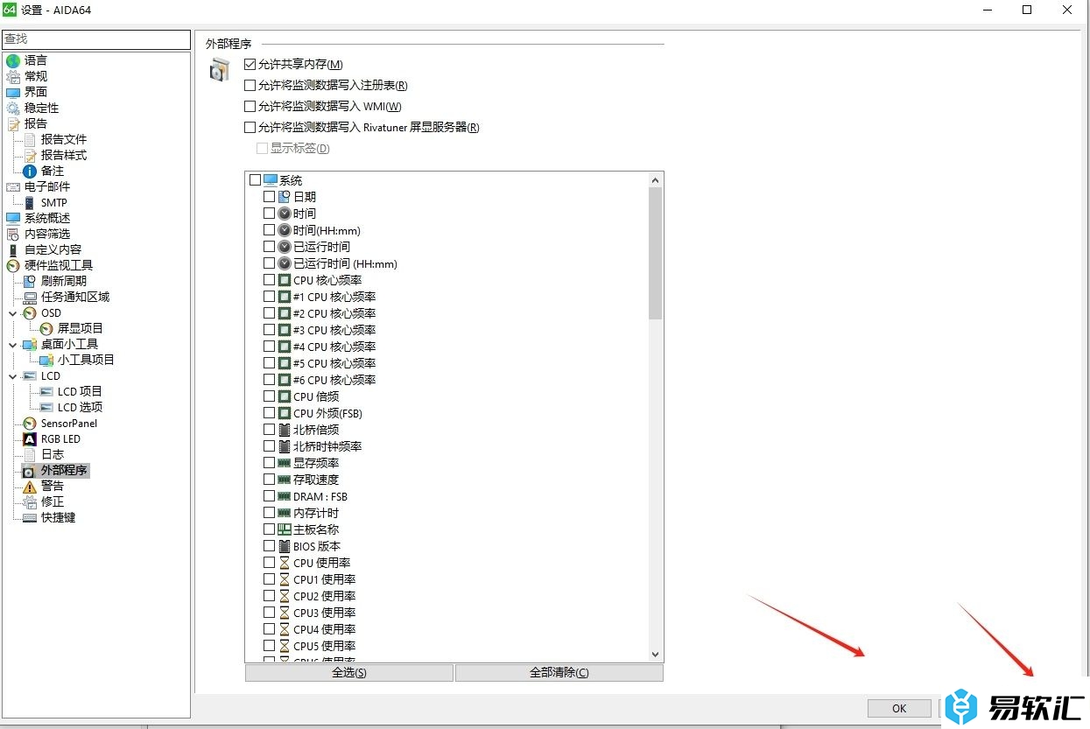Enable 允许将监测数据写入注册表

click(250, 85)
